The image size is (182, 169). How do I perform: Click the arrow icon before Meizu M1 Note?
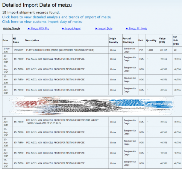coord(127,29)
